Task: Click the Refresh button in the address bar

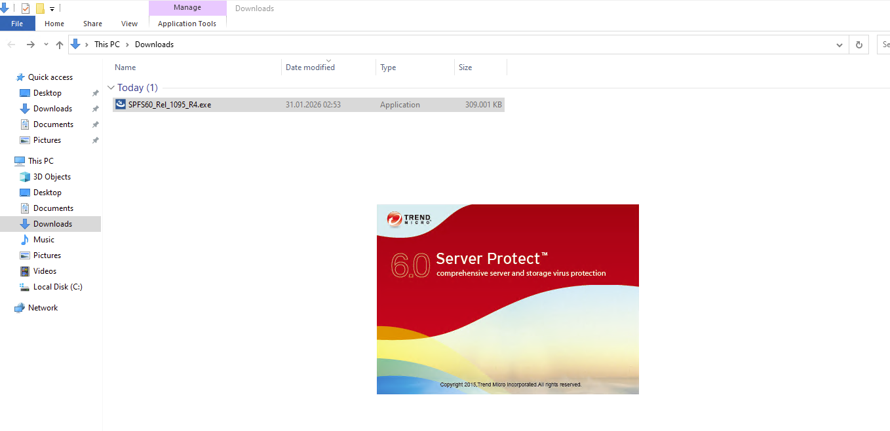Action: tap(859, 45)
